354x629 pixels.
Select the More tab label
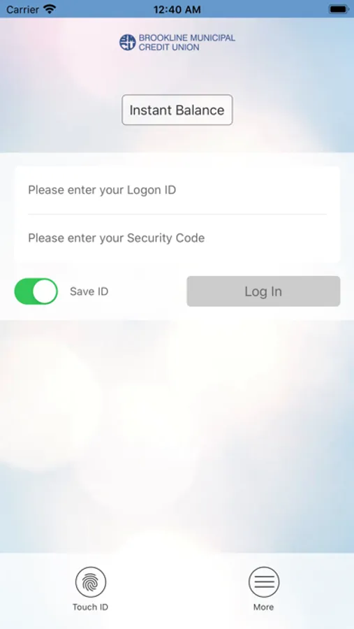tap(264, 607)
